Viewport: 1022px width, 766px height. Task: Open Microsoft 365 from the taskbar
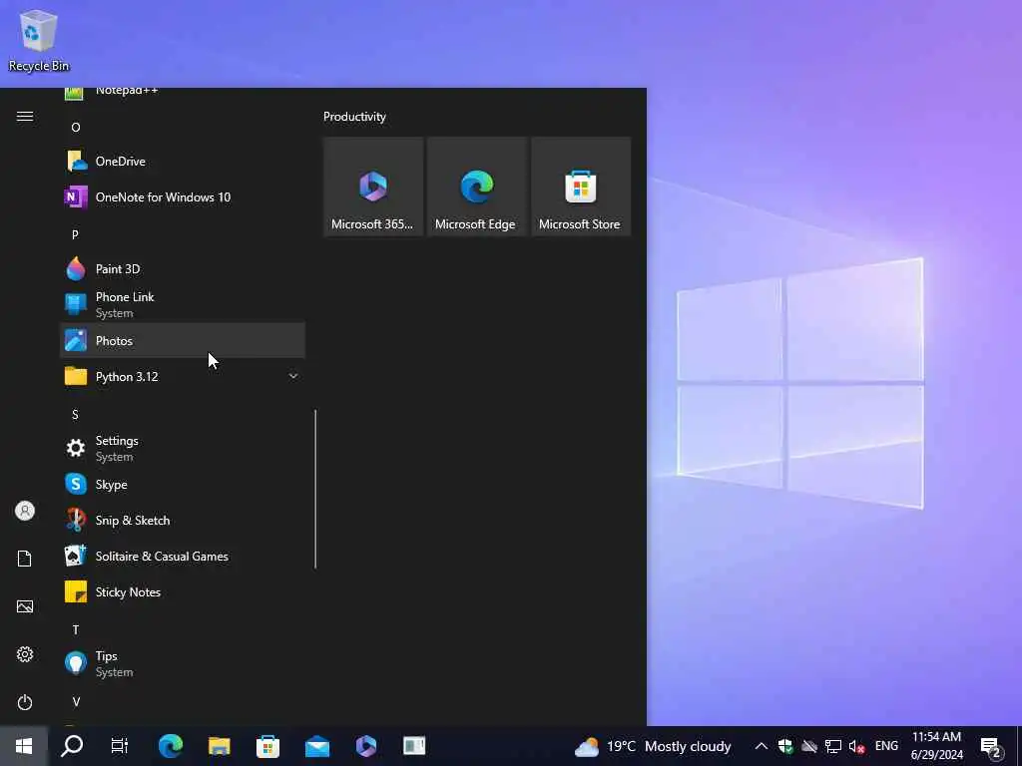[365, 746]
